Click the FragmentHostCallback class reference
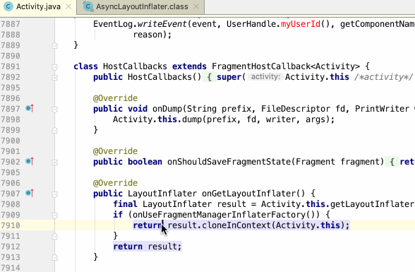Viewport: 415px width, 272px height. pyautogui.click(x=260, y=66)
